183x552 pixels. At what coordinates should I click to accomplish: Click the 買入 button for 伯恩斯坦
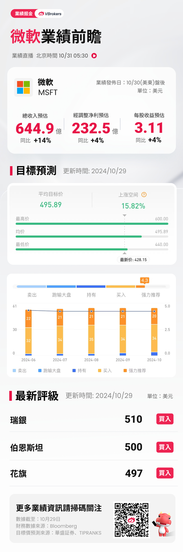tap(165, 447)
